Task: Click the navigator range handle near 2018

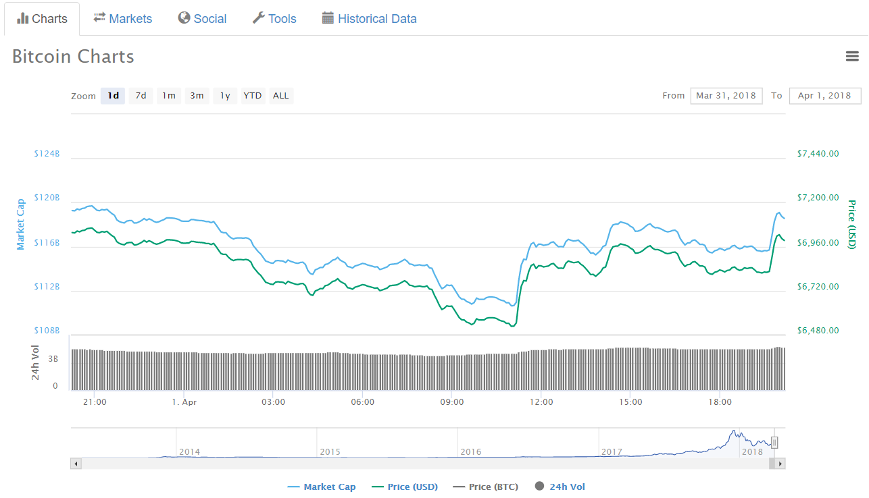Action: click(774, 443)
